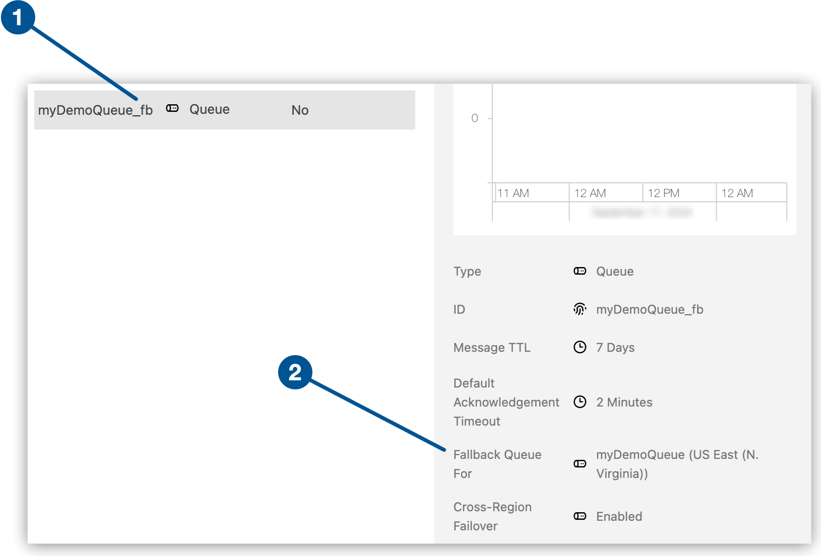Click the number 2 annotation badge
The width and height of the screenshot is (821, 556).
(x=295, y=372)
